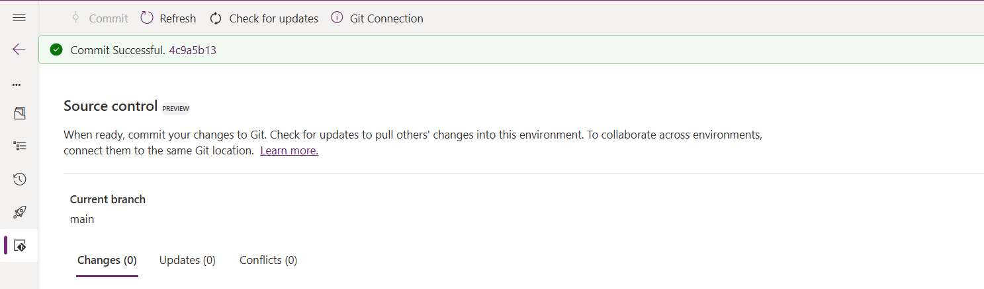Viewport: 984px width, 289px height.
Task: Click the back arrow icon
Action: [x=19, y=49]
